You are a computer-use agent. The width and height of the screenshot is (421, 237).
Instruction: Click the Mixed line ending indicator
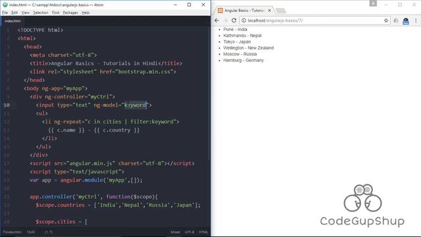tap(175, 232)
